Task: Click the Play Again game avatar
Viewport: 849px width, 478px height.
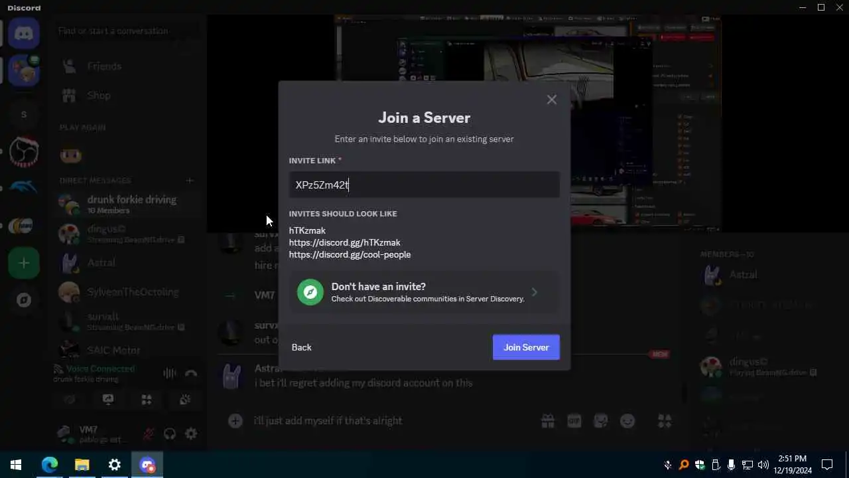Action: (70, 155)
